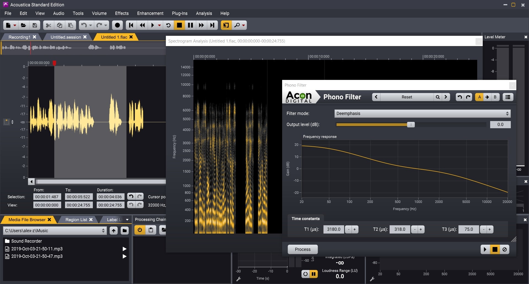Image resolution: width=529 pixels, height=284 pixels.
Task: Activate the selection tool
Action: click(x=226, y=25)
